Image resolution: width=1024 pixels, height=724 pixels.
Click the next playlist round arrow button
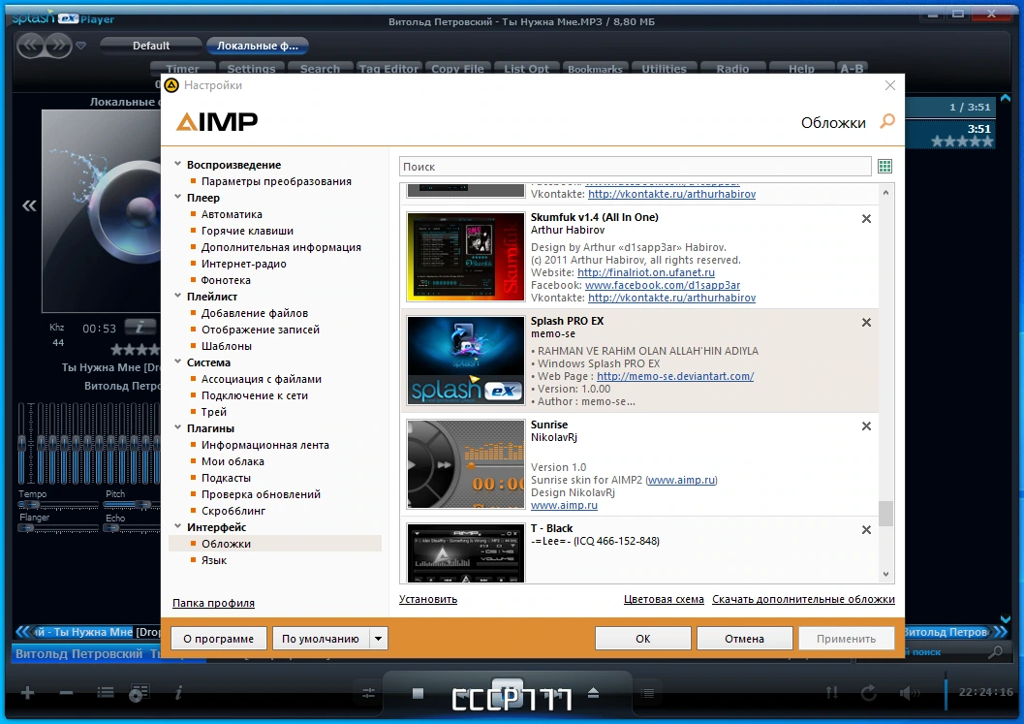(59, 46)
